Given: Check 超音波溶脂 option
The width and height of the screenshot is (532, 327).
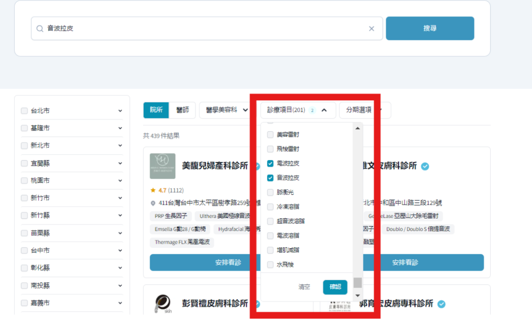Looking at the screenshot, I should click(270, 221).
